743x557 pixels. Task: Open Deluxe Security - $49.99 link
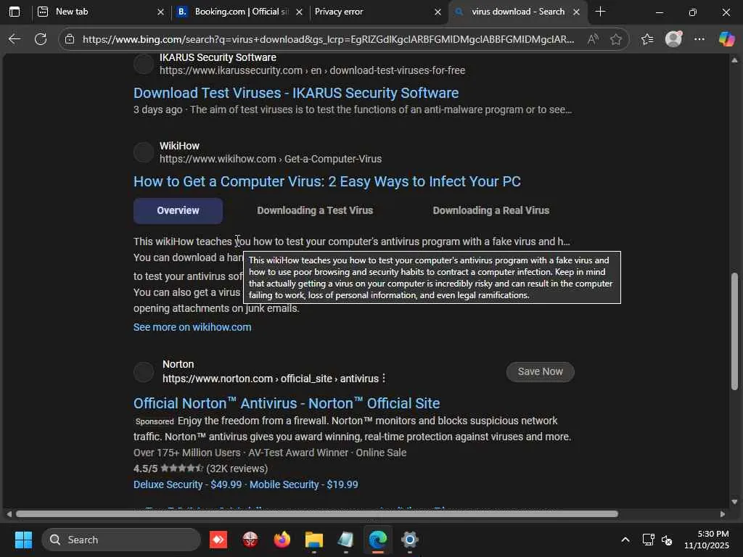pos(187,484)
